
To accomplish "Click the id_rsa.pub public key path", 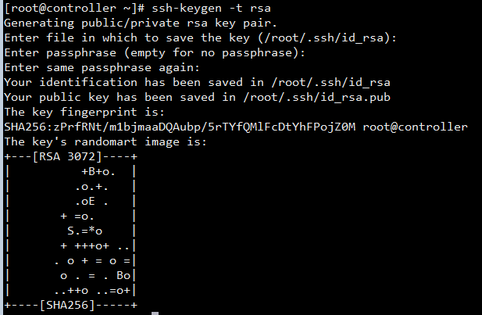I will tap(316, 97).
